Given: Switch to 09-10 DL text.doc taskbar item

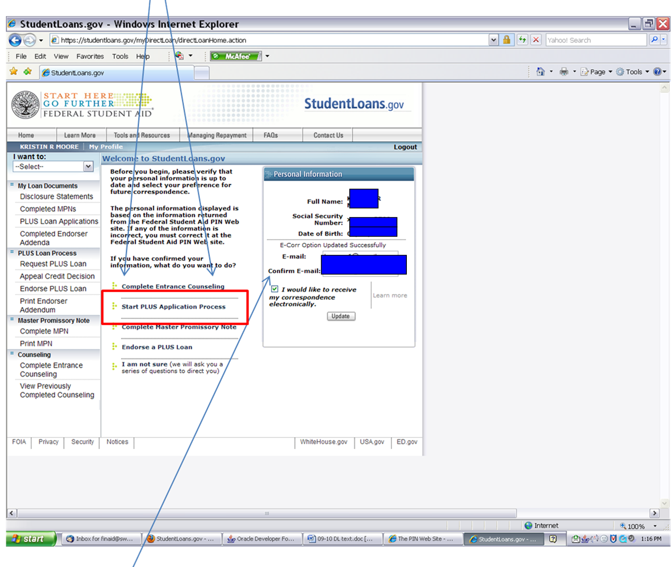Looking at the screenshot, I should click(342, 539).
